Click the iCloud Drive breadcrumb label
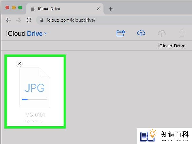 (172, 46)
